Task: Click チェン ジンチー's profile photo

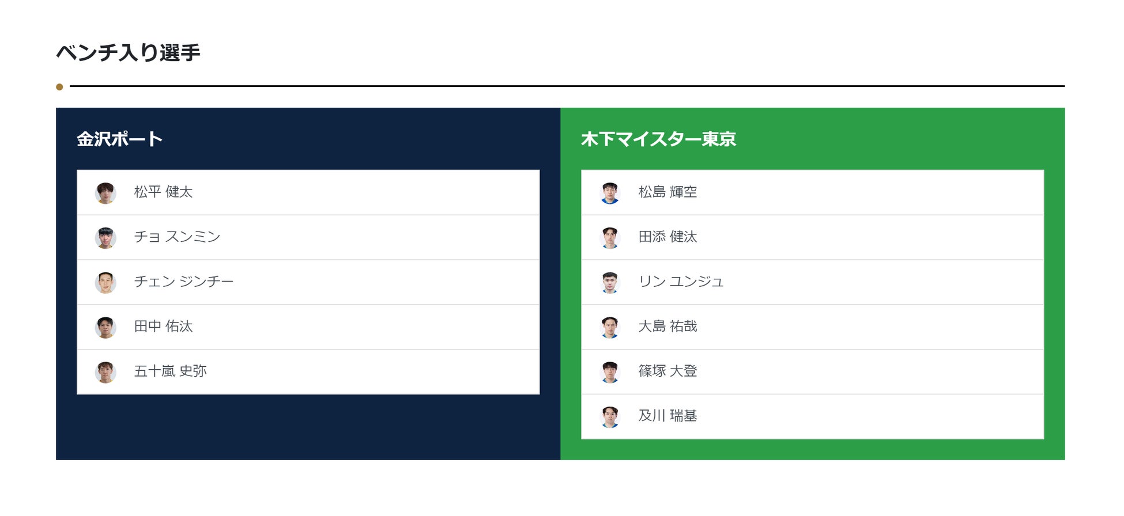Action: (106, 282)
